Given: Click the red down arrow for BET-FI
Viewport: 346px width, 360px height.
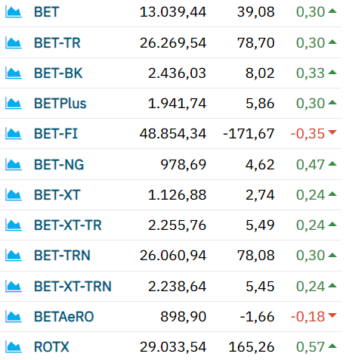Looking at the screenshot, I should point(332,132).
